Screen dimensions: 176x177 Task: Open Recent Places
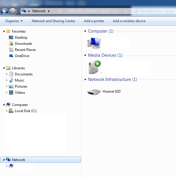(x=25, y=50)
